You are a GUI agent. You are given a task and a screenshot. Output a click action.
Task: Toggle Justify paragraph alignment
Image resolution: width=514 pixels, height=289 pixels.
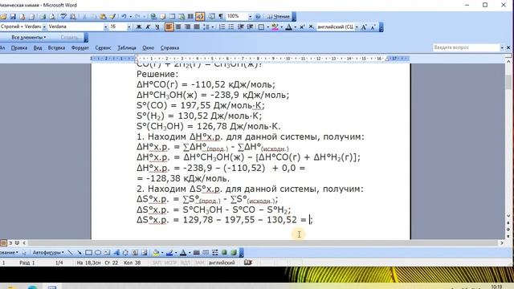click(x=197, y=26)
